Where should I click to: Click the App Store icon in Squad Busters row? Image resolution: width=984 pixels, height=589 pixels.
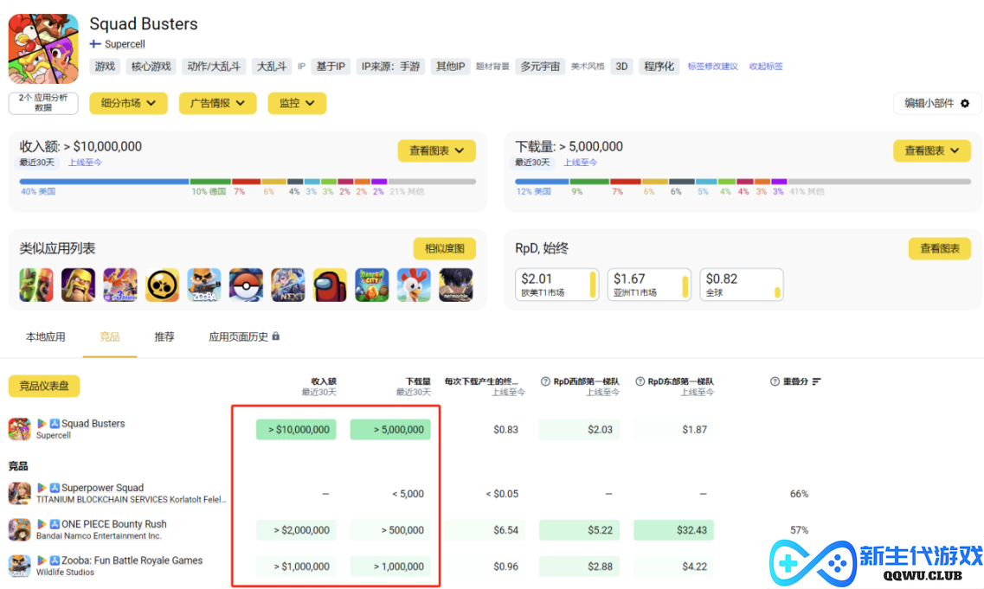[x=55, y=424]
